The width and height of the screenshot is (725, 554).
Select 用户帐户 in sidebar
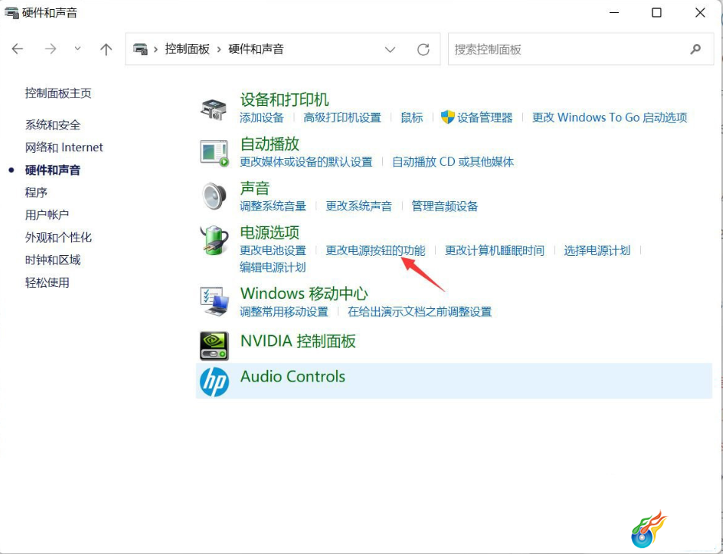coord(47,215)
